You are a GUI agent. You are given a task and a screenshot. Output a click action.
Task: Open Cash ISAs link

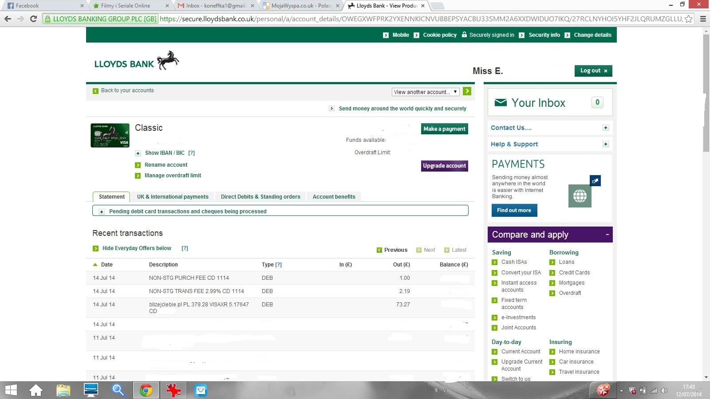click(x=514, y=262)
